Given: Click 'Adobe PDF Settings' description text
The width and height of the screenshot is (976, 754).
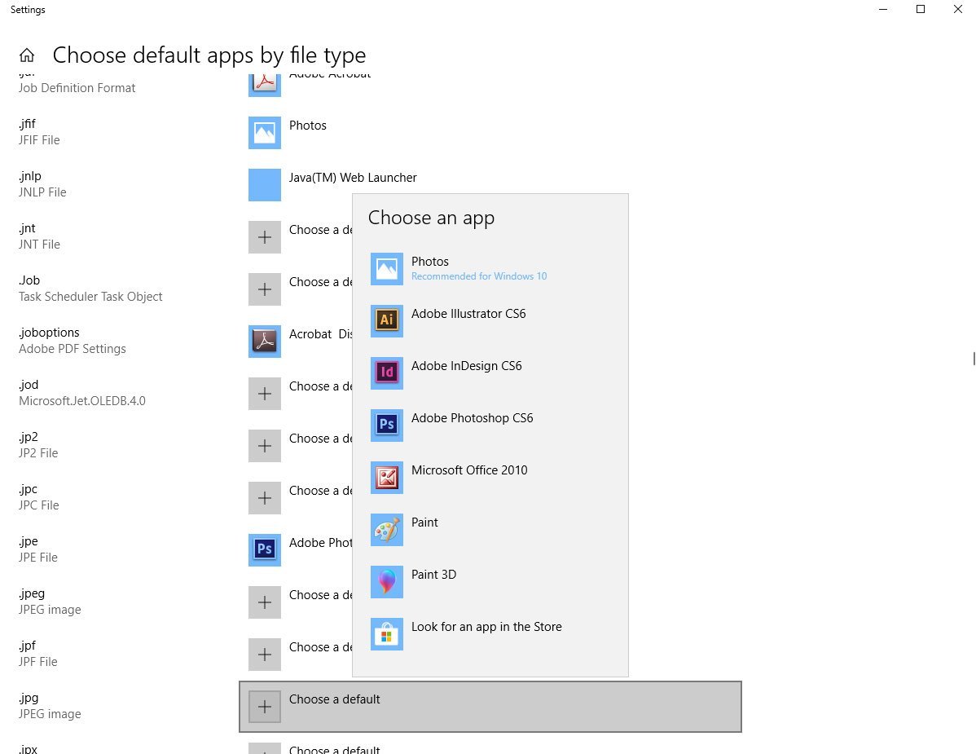Looking at the screenshot, I should (x=73, y=349).
